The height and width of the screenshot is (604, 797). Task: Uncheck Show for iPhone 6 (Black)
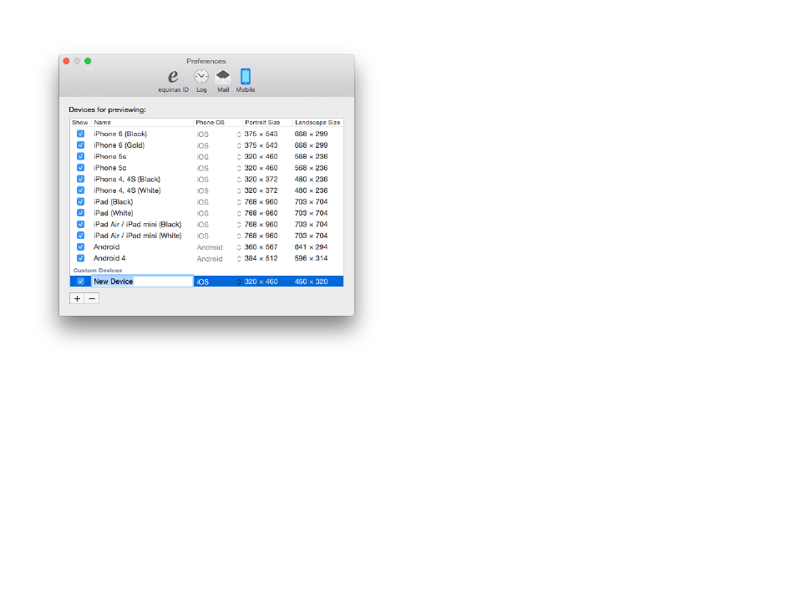point(80,134)
